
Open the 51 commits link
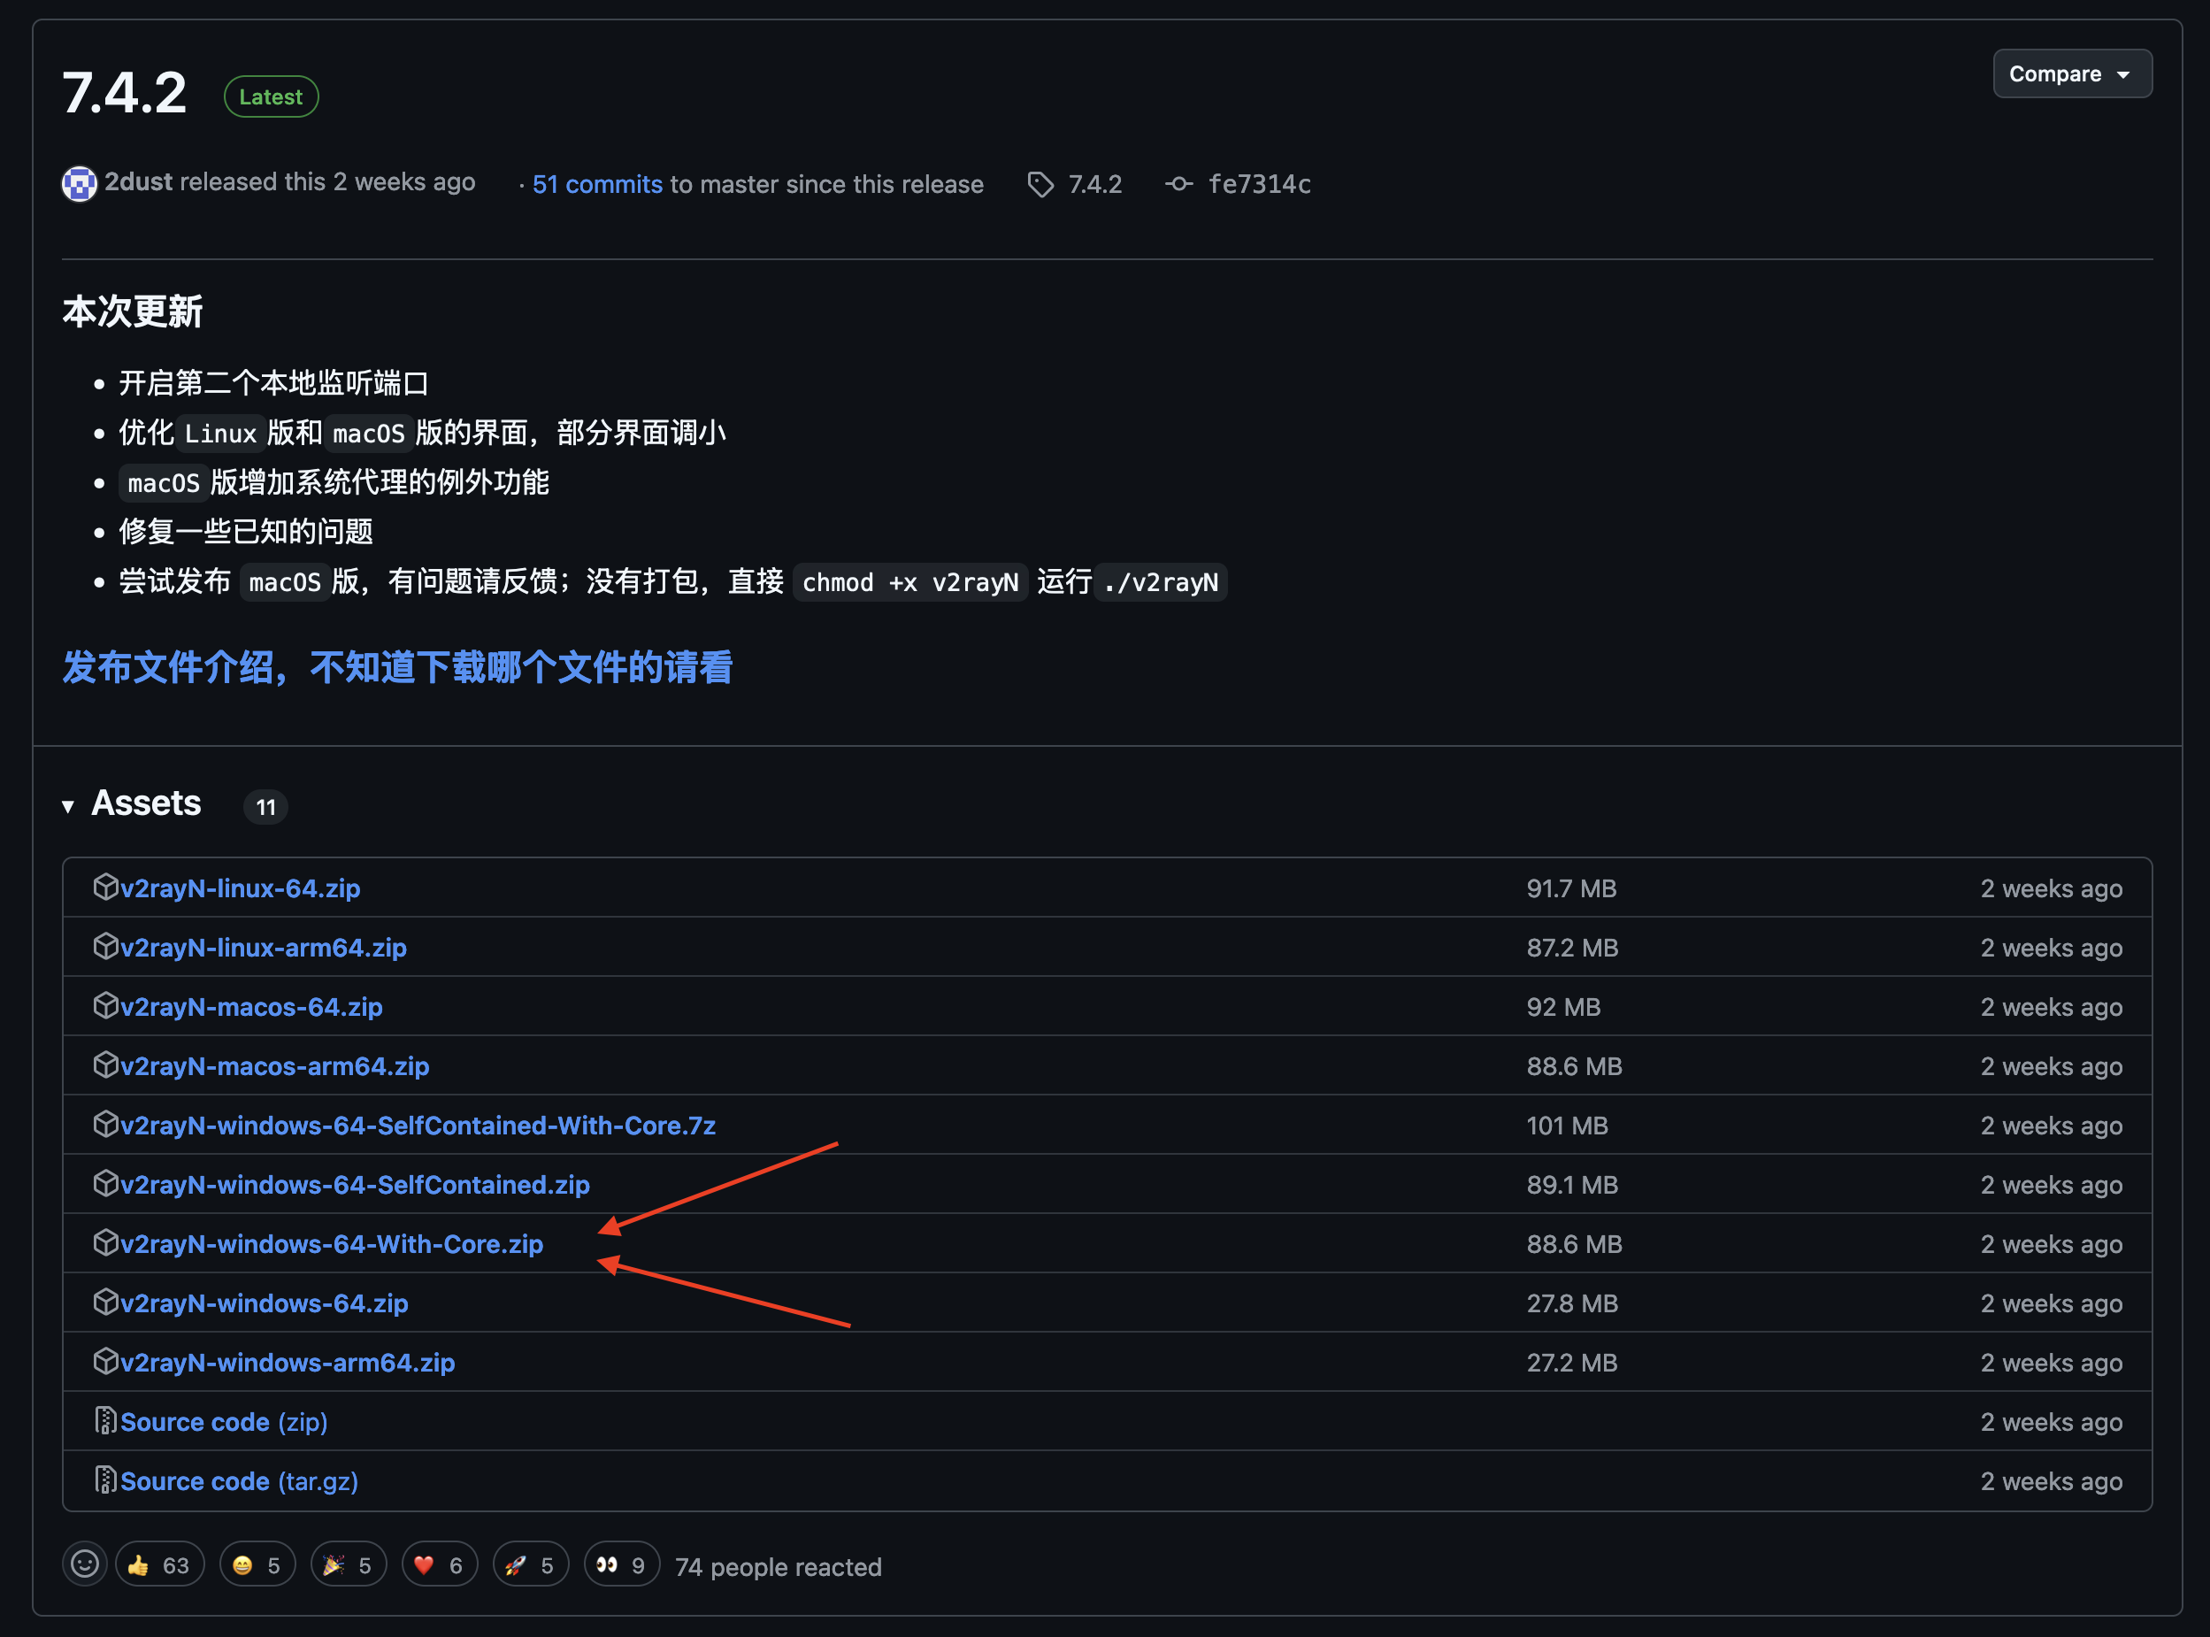tap(596, 184)
